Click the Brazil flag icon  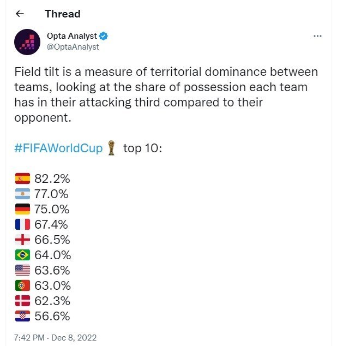click(x=22, y=255)
